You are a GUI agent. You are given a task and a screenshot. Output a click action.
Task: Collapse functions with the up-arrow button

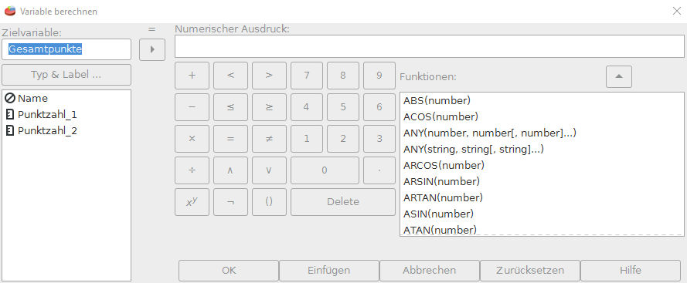point(619,76)
